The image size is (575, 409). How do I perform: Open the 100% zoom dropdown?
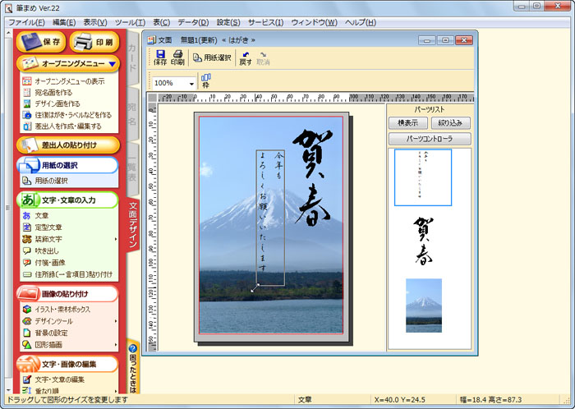coord(191,84)
